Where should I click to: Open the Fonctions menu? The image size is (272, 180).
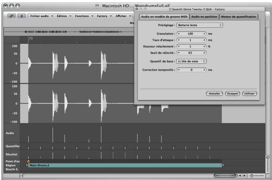point(84,16)
